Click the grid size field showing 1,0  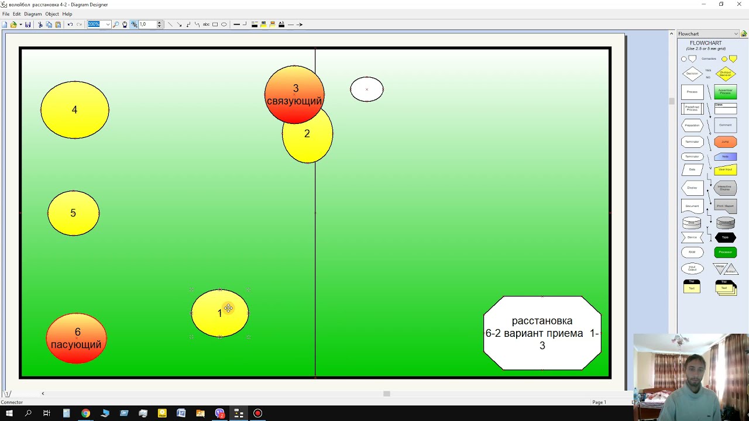(147, 25)
